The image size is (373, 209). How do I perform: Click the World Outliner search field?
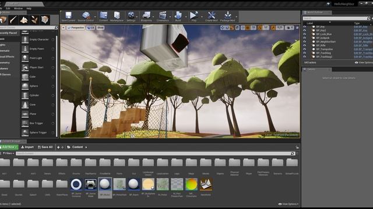(335, 18)
